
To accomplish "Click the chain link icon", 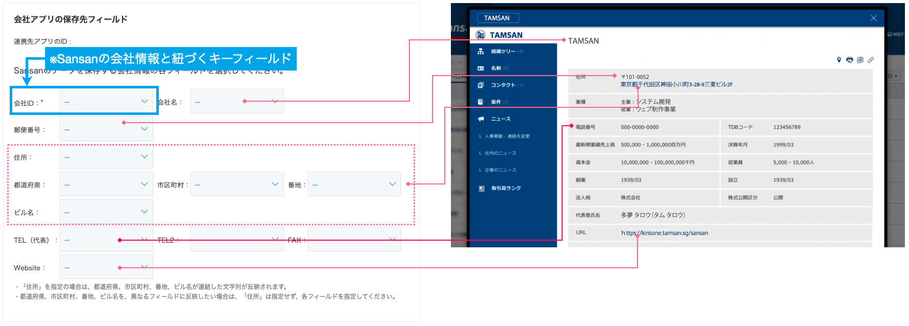I will point(871,60).
